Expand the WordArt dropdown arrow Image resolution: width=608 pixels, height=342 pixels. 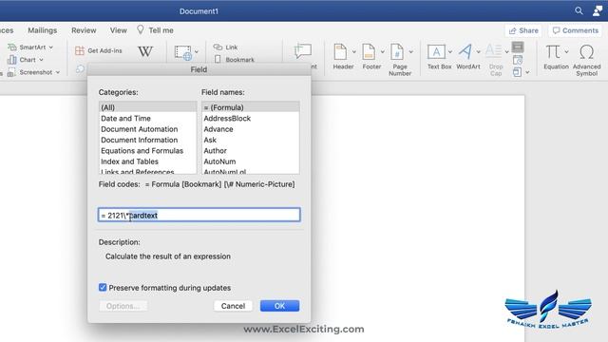(x=478, y=51)
